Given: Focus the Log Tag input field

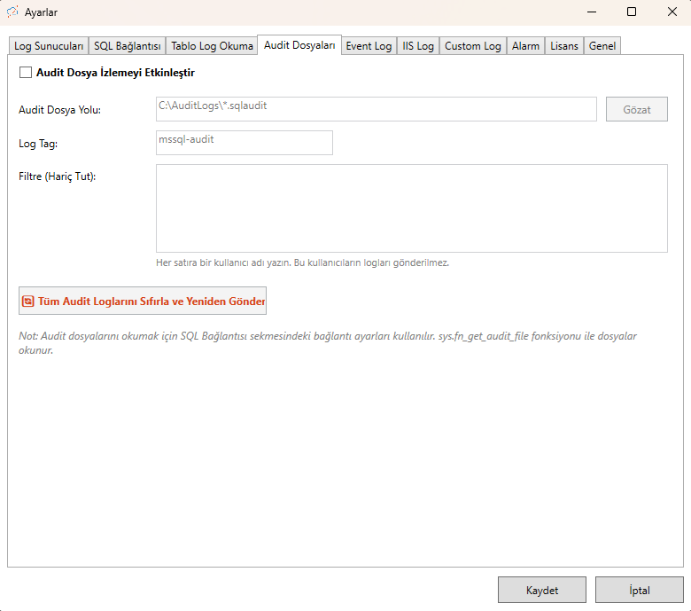Looking at the screenshot, I should (x=245, y=143).
